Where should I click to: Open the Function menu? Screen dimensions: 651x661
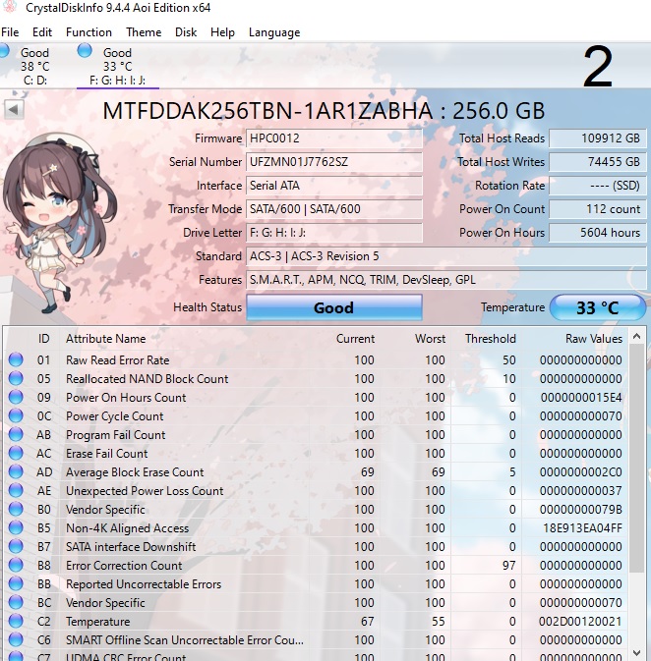pyautogui.click(x=89, y=32)
